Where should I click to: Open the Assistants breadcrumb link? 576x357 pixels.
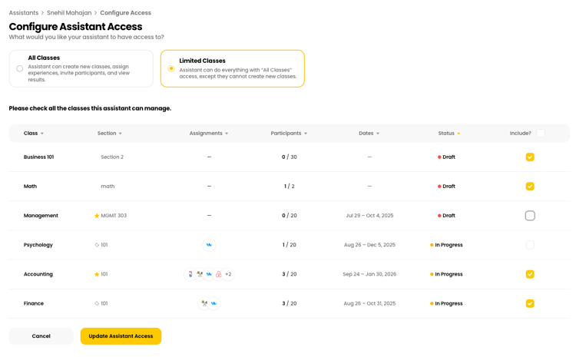tap(24, 13)
